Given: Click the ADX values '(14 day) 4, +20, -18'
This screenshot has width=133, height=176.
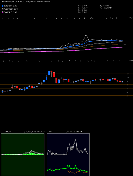Looking at the screenshot, I should click(74, 132).
